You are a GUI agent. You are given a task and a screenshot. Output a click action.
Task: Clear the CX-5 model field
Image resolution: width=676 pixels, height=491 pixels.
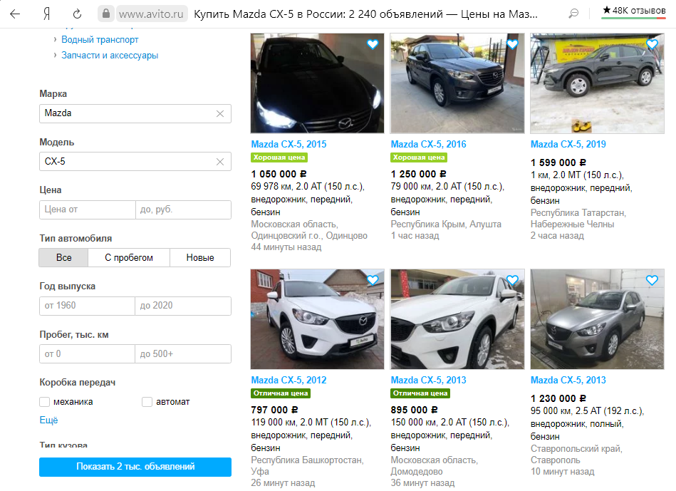pyautogui.click(x=220, y=161)
